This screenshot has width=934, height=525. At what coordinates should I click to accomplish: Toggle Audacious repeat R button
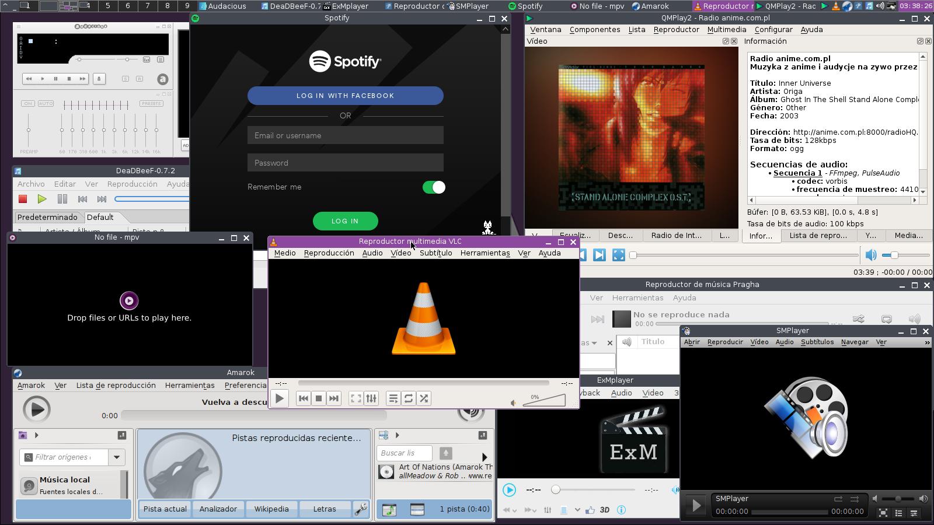tap(140, 79)
